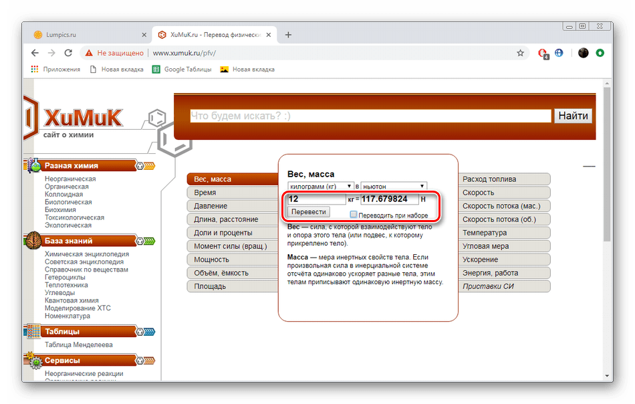Open the red extension icon with badge

pos(543,53)
